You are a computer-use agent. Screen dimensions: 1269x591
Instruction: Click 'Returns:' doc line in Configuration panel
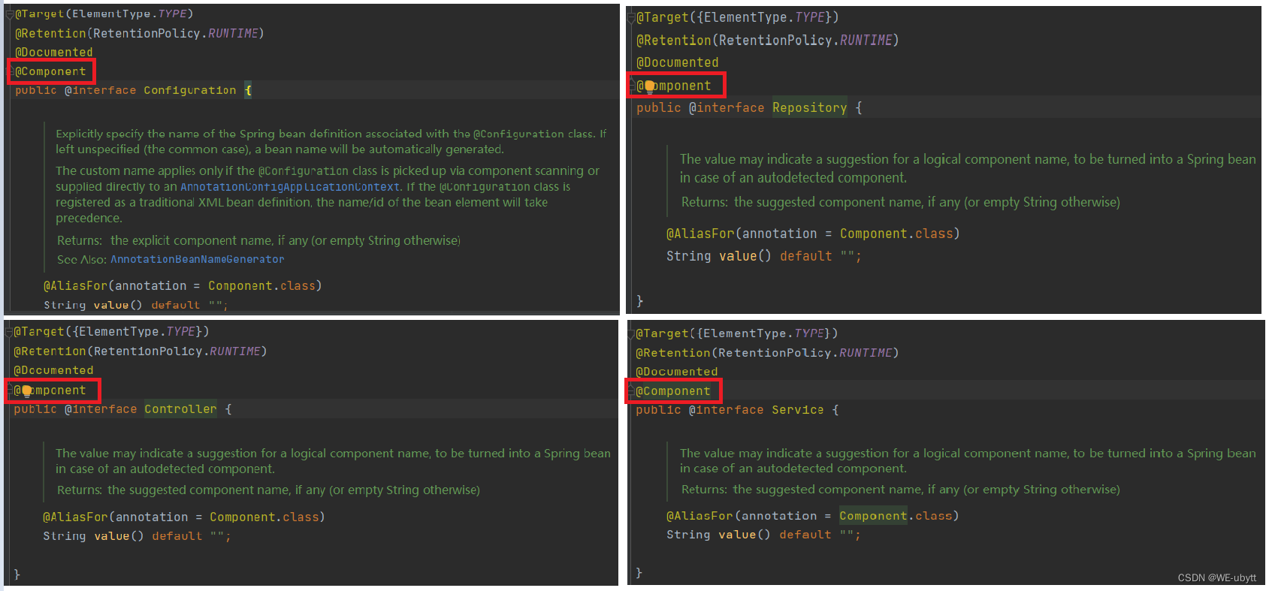[259, 240]
